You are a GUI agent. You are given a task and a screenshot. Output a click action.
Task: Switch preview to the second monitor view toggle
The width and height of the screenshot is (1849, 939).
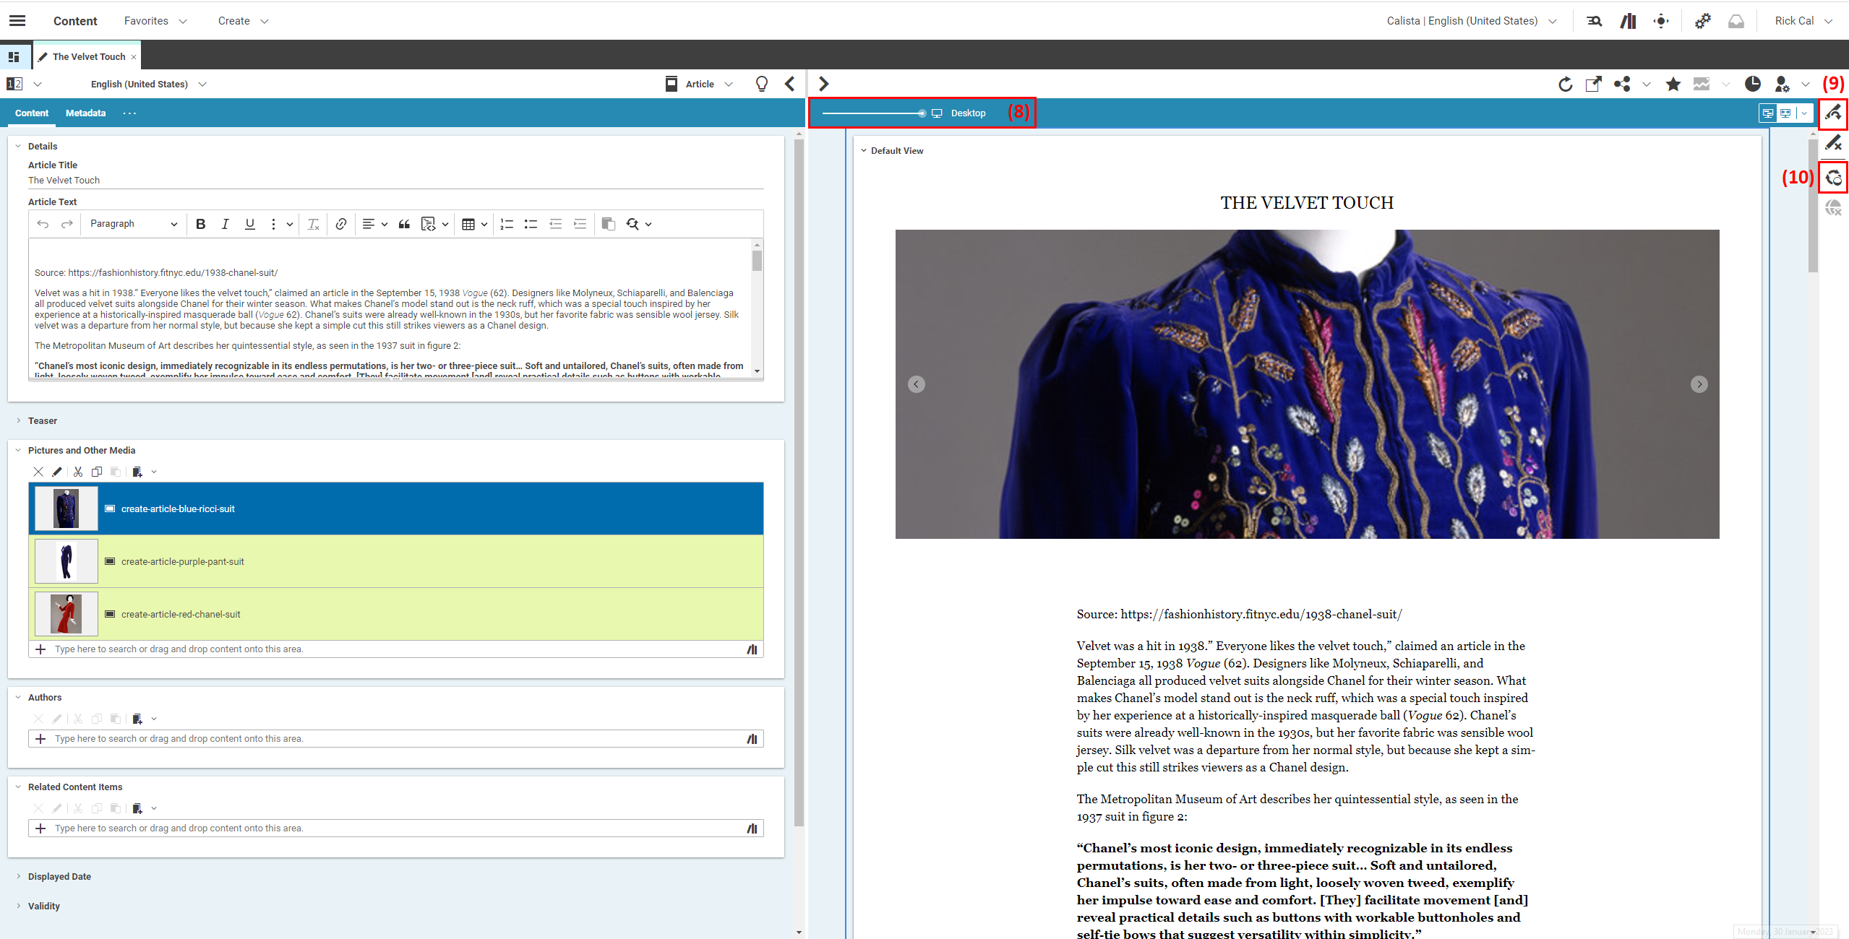pyautogui.click(x=1785, y=113)
